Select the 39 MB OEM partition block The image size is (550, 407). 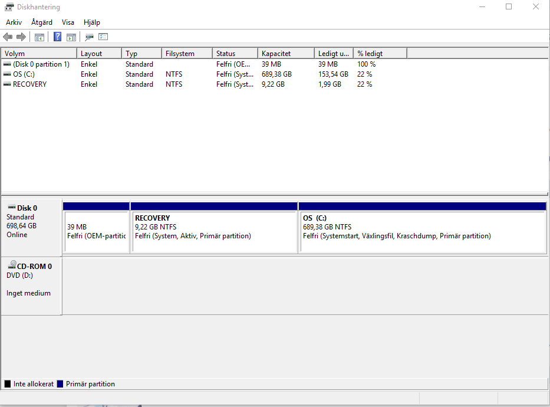coord(96,227)
